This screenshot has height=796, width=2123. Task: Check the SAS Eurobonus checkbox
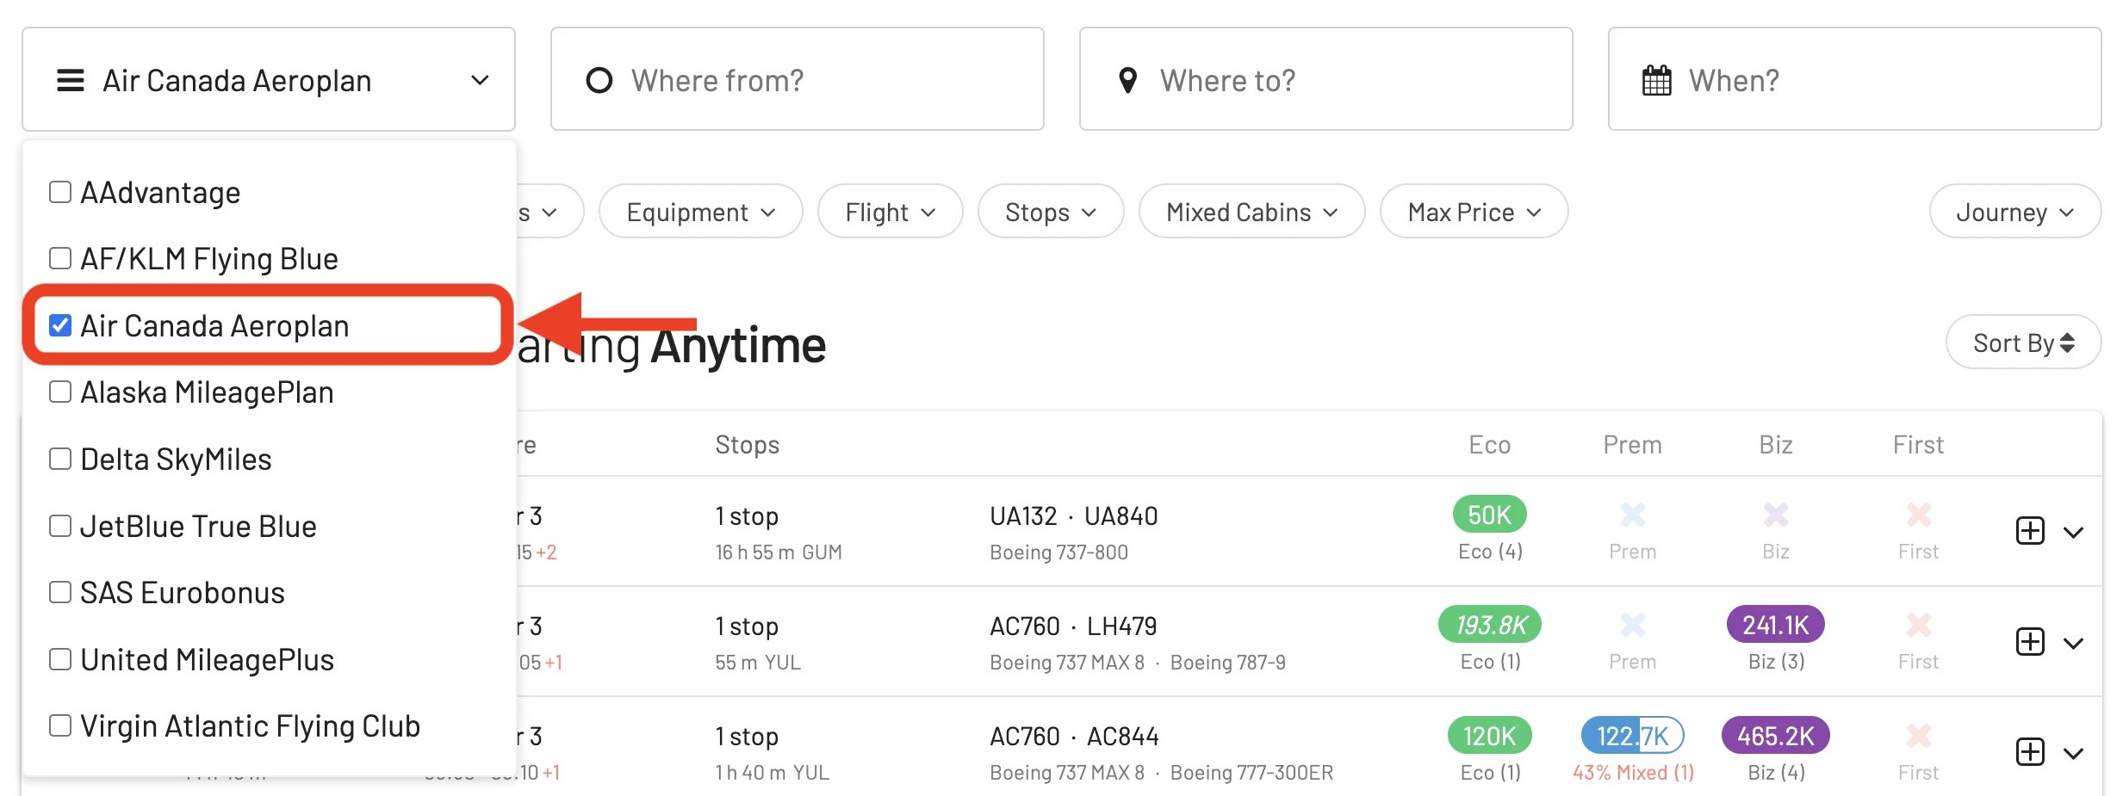[x=60, y=592]
